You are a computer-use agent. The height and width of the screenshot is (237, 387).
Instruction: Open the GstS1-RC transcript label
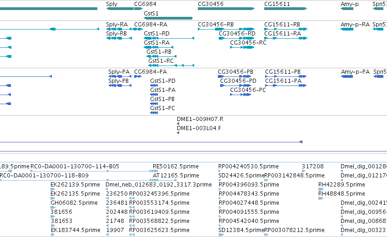(161, 61)
